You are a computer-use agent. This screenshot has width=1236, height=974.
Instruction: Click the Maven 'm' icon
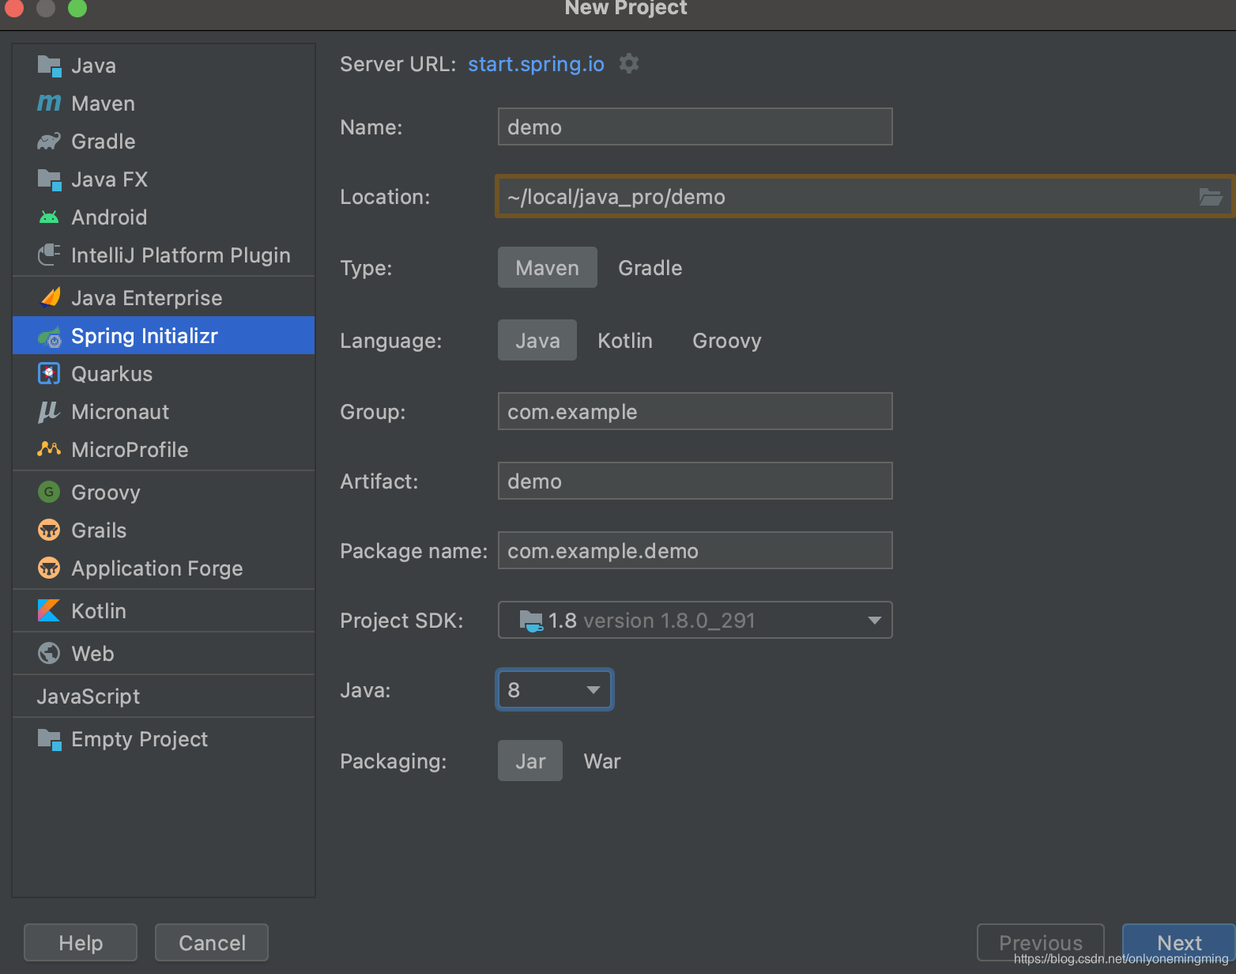(49, 104)
